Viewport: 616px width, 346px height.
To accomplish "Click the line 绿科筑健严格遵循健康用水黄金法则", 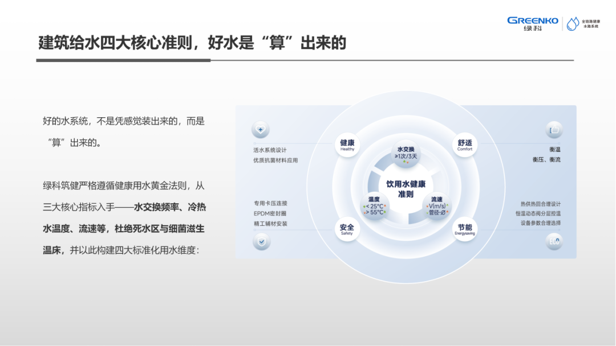I will click(124, 186).
